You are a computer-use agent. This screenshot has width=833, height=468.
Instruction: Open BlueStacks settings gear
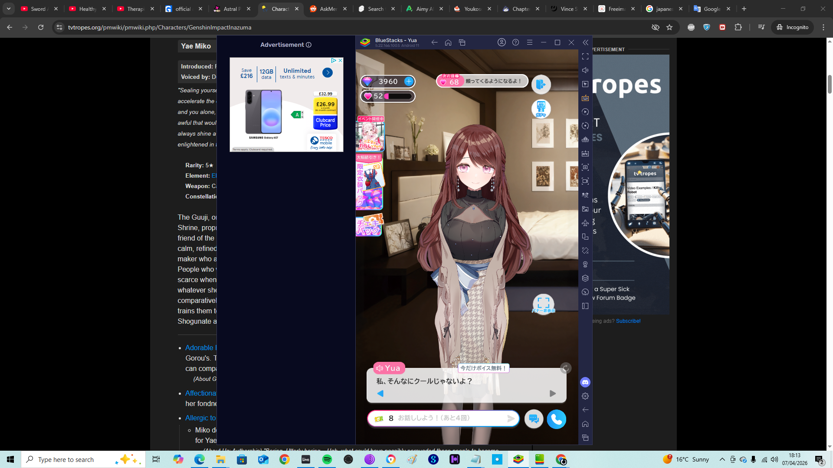coord(585,396)
